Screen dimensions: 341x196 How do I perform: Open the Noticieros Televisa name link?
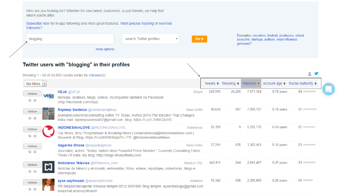73,163
